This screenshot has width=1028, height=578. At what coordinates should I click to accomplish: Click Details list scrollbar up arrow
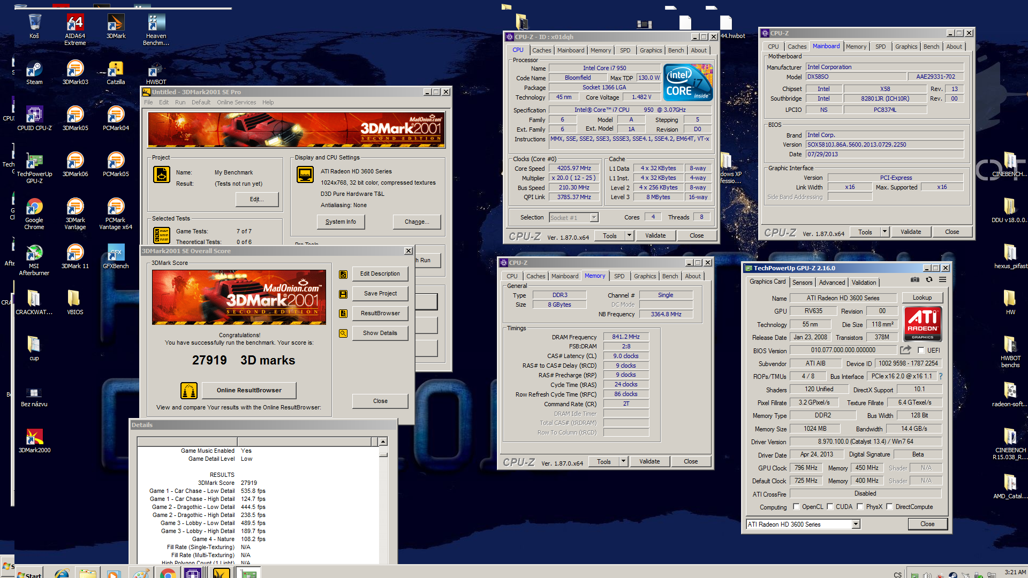tap(383, 442)
